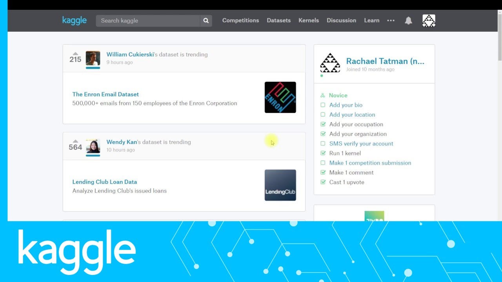This screenshot has width=502, height=282.
Task: Check the SMS verify your account box
Action: (x=323, y=144)
